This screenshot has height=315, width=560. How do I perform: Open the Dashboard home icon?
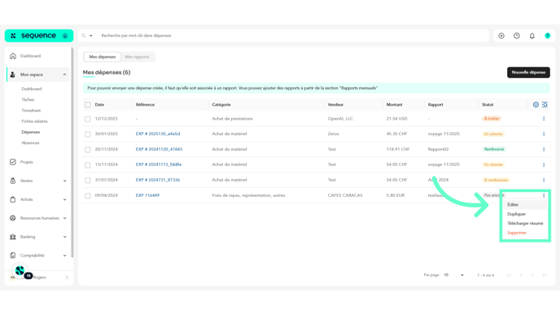pyautogui.click(x=13, y=56)
